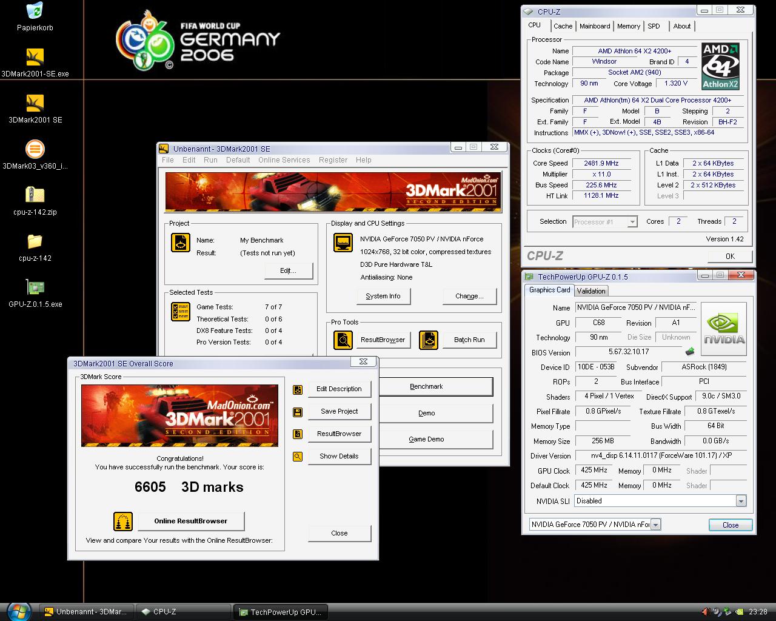
Task: Click the TechPowerUp GPU-Z taskbar button
Action: [x=281, y=612]
